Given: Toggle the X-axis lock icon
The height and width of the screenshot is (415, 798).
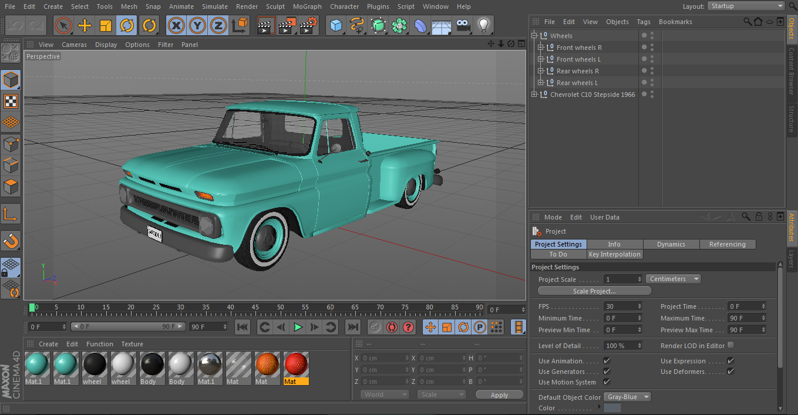Looking at the screenshot, I should pos(176,25).
